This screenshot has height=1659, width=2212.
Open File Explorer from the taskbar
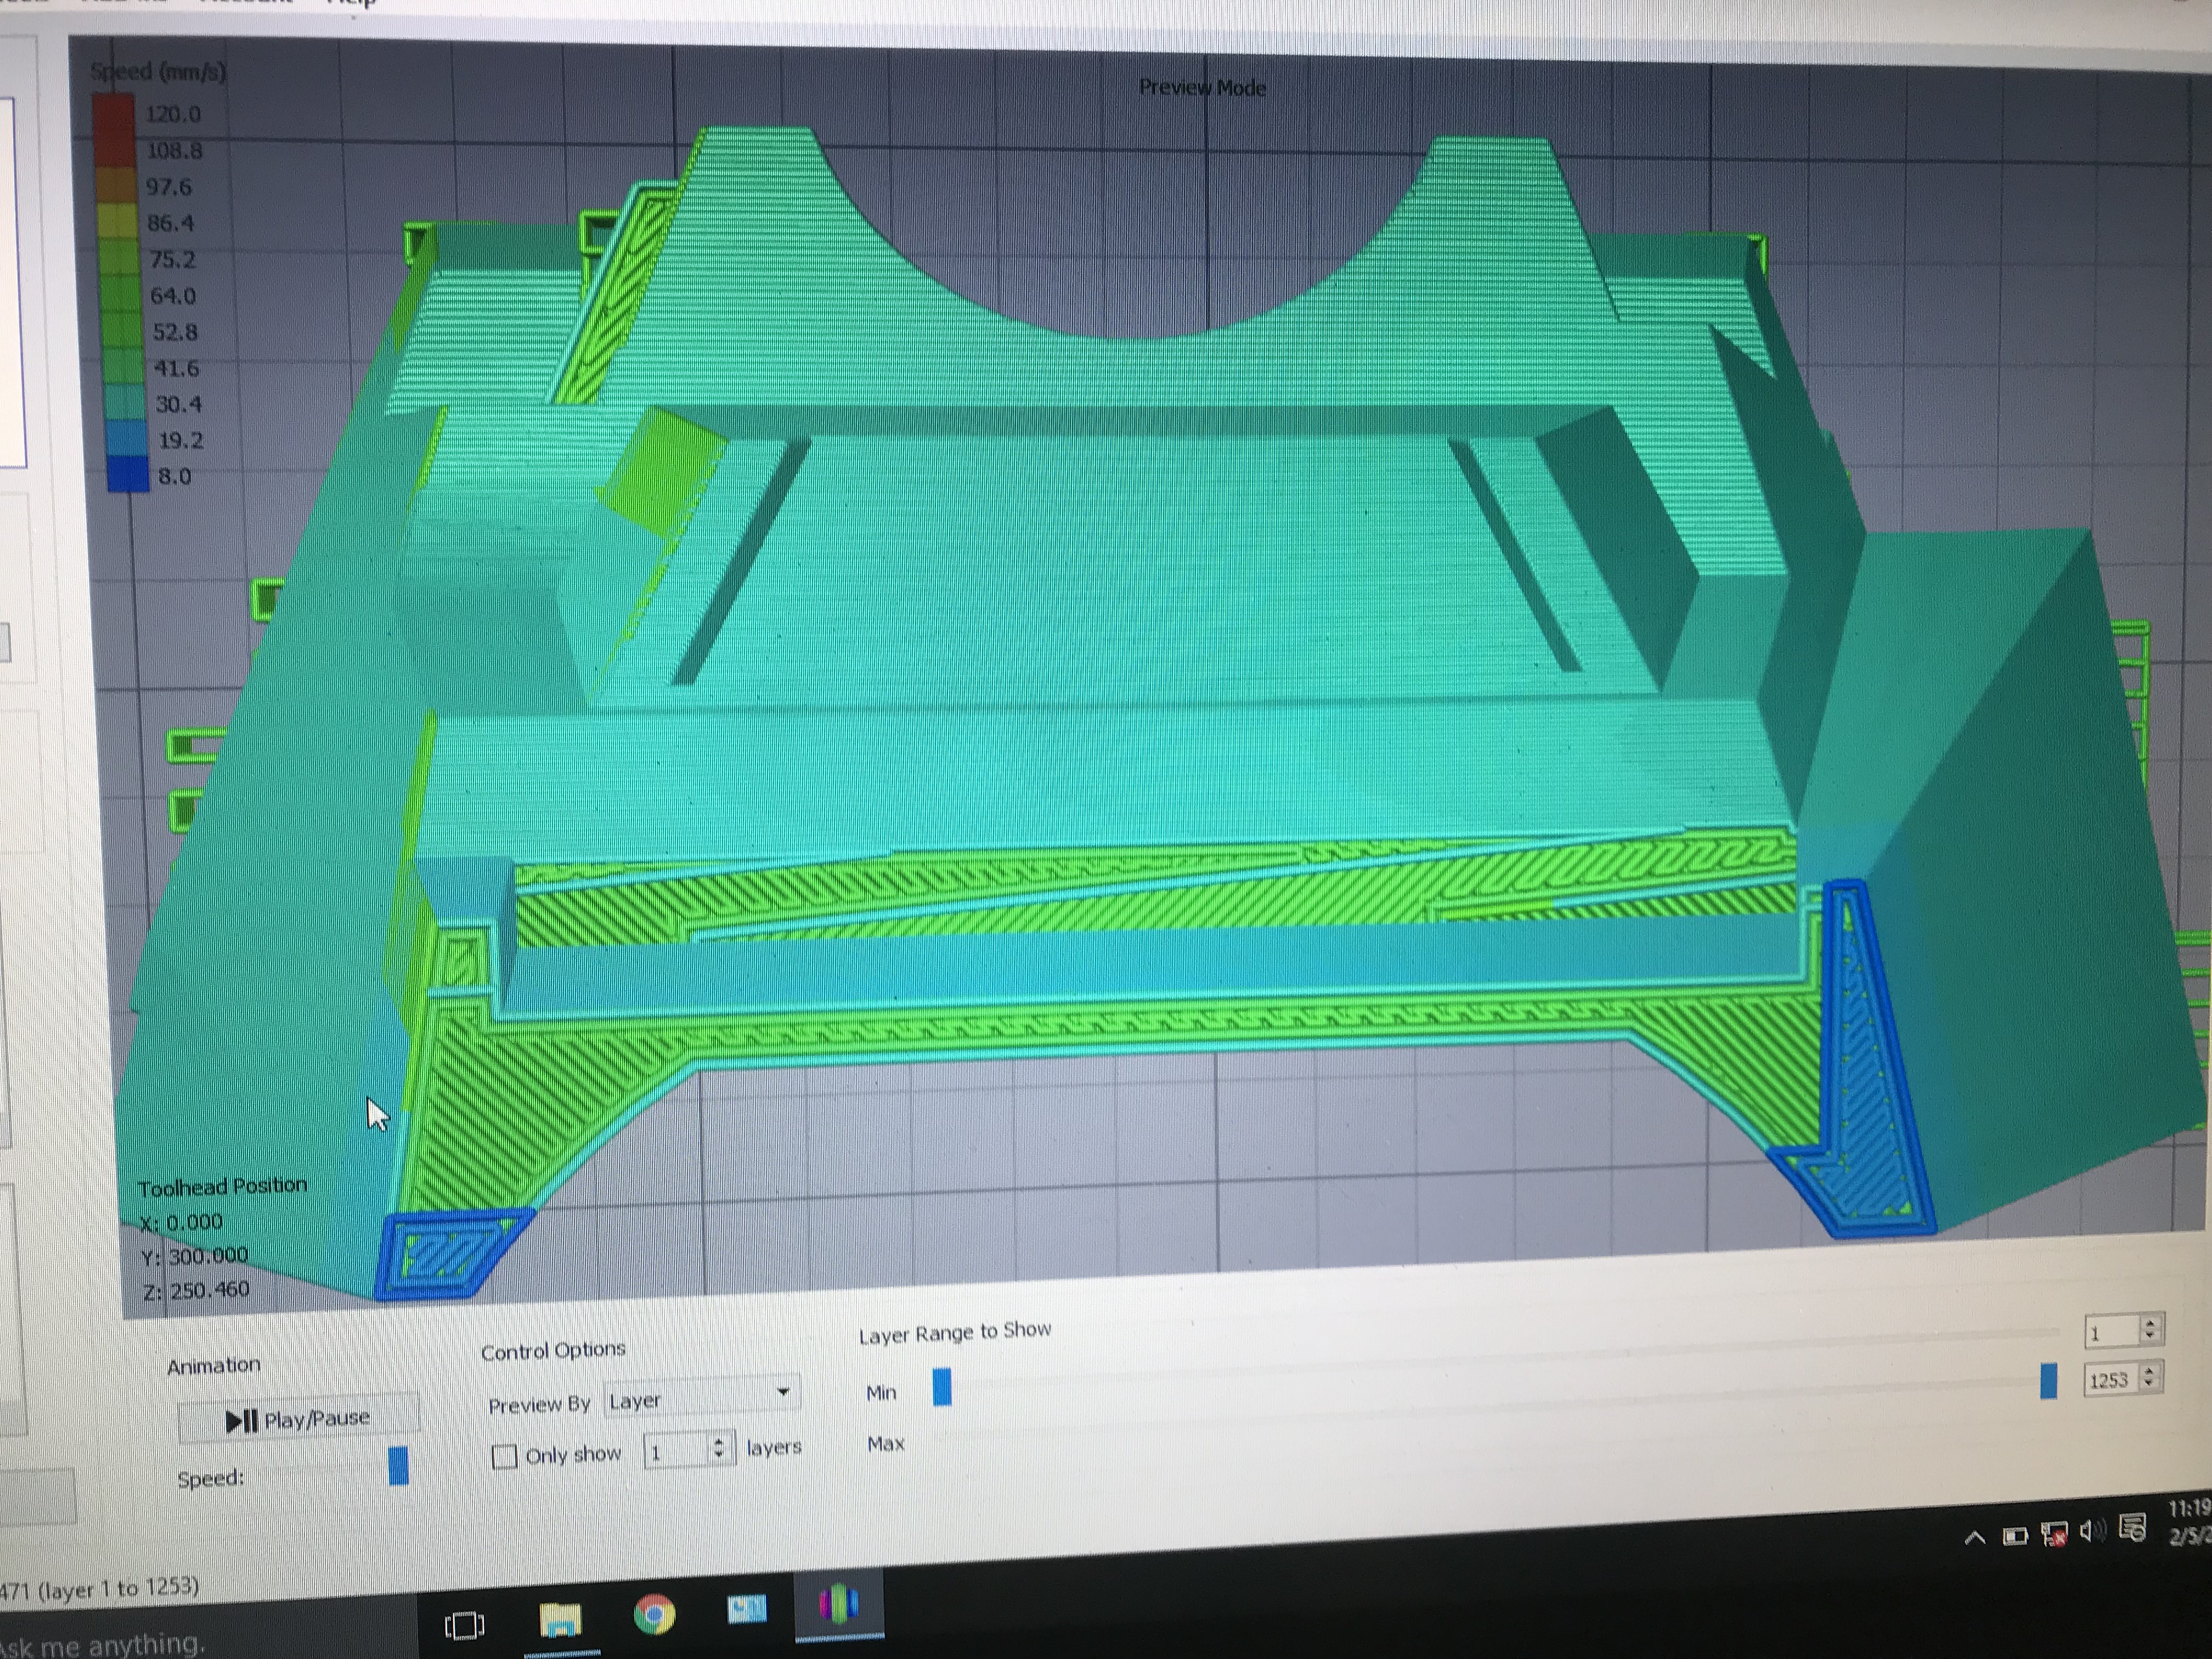coord(560,1619)
